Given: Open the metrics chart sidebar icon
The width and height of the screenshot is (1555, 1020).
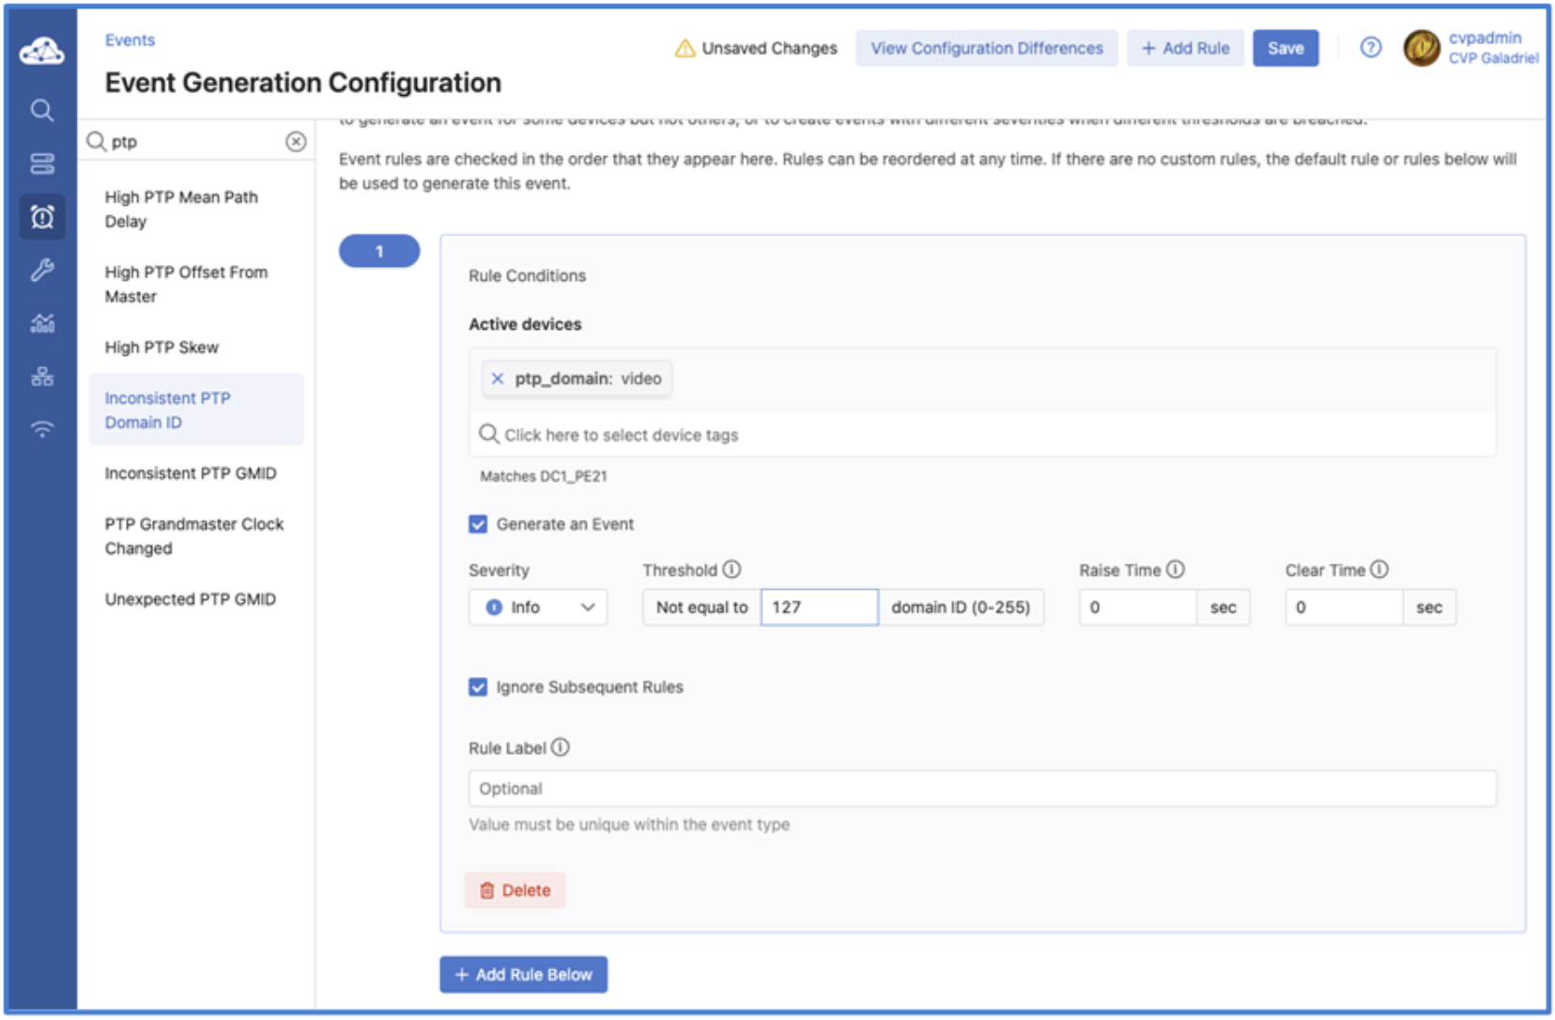Looking at the screenshot, I should (x=42, y=324).
